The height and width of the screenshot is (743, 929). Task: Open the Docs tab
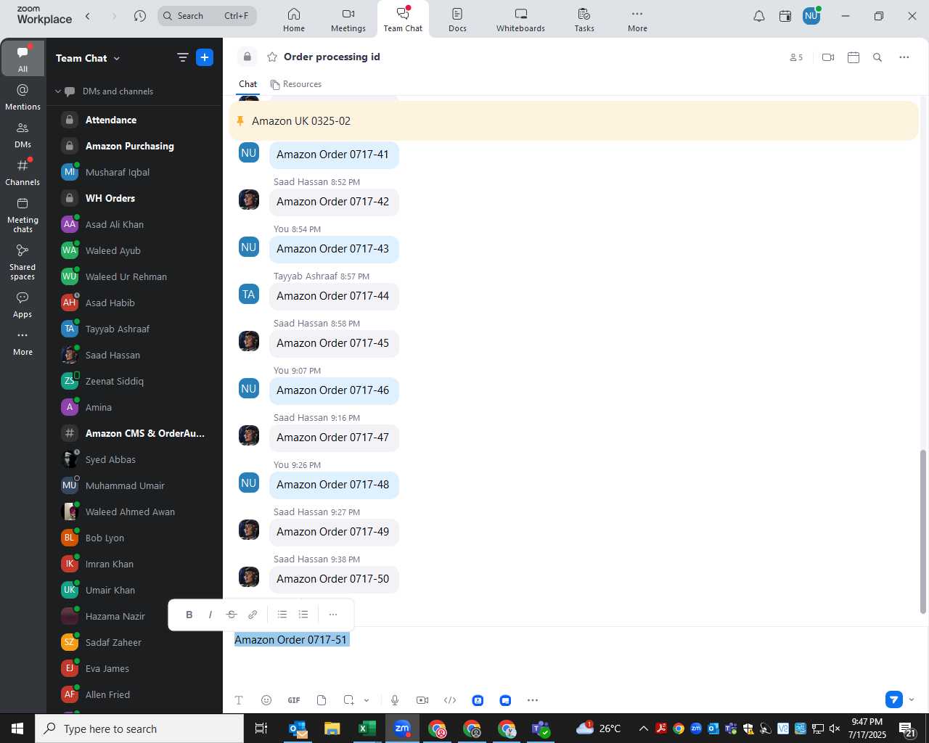tap(457, 20)
